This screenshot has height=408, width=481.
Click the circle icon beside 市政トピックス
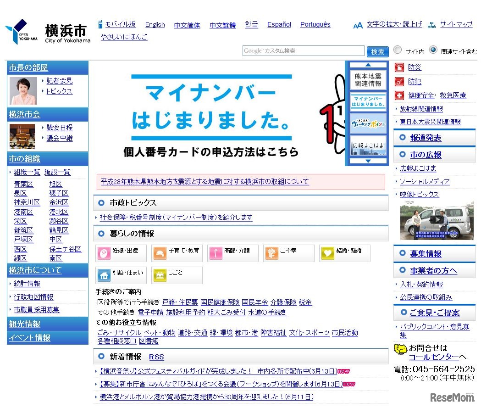tap(101, 202)
